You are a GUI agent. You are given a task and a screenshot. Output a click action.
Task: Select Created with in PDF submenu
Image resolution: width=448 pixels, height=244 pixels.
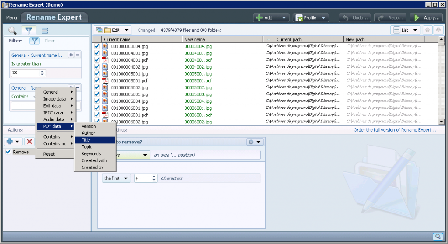[x=95, y=160]
